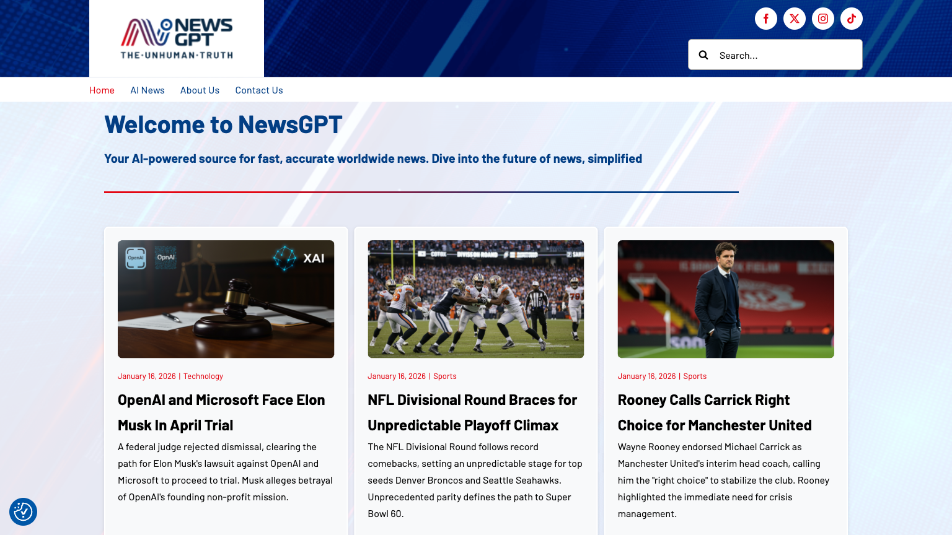Open the AI News navigation menu

148,90
